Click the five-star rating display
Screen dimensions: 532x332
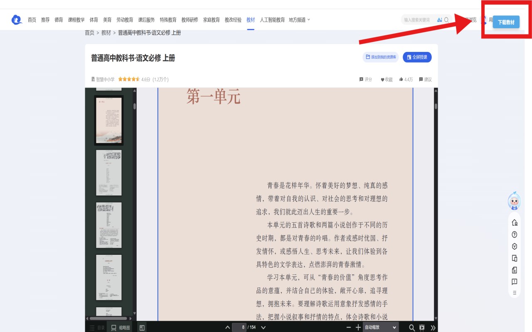coord(128,79)
